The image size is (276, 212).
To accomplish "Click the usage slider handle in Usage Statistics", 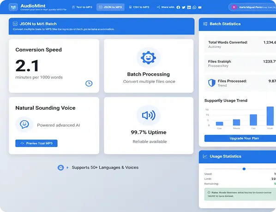I will click(244, 169).
